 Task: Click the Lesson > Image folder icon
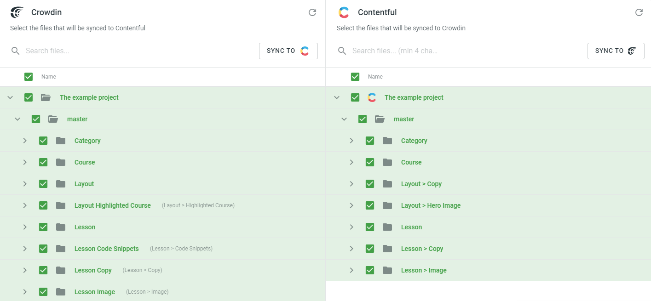387,270
